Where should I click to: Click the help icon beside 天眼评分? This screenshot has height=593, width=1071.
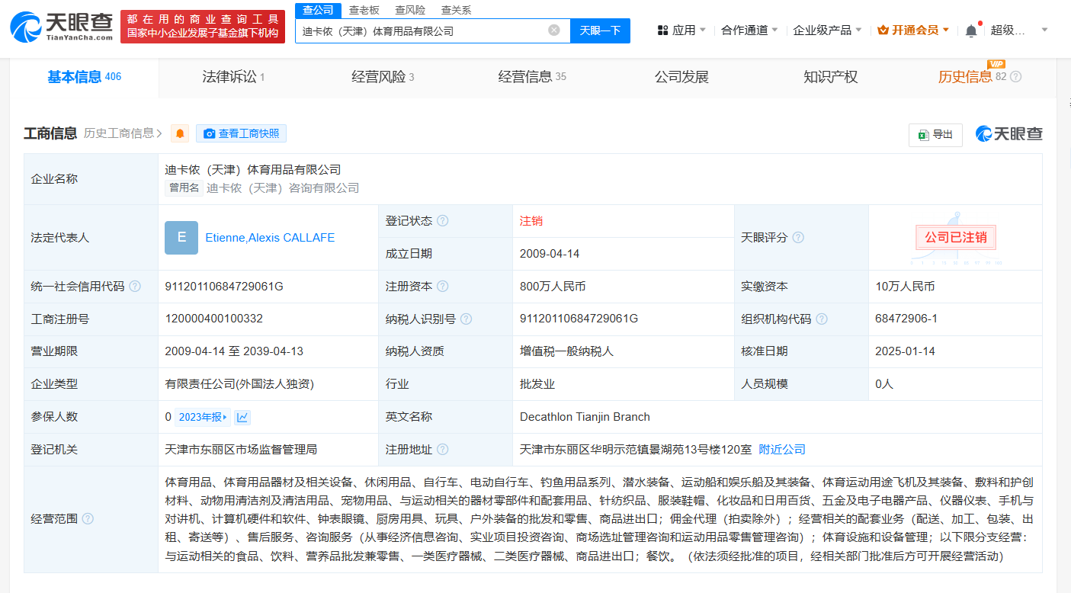pyautogui.click(x=798, y=238)
